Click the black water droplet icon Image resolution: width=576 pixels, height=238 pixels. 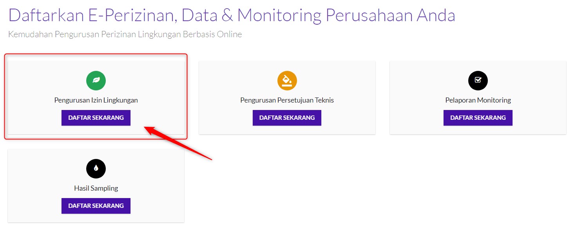coord(96,169)
